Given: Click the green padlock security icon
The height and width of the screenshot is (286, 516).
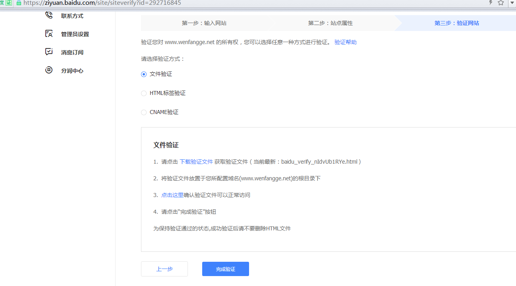Looking at the screenshot, I should [x=18, y=3].
